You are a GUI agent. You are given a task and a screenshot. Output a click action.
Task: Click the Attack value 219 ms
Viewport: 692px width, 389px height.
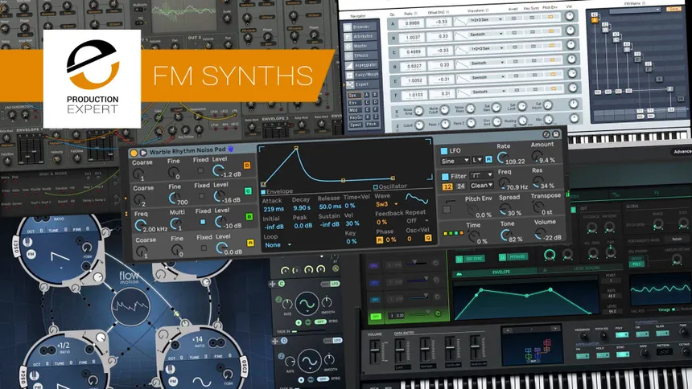tap(274, 209)
